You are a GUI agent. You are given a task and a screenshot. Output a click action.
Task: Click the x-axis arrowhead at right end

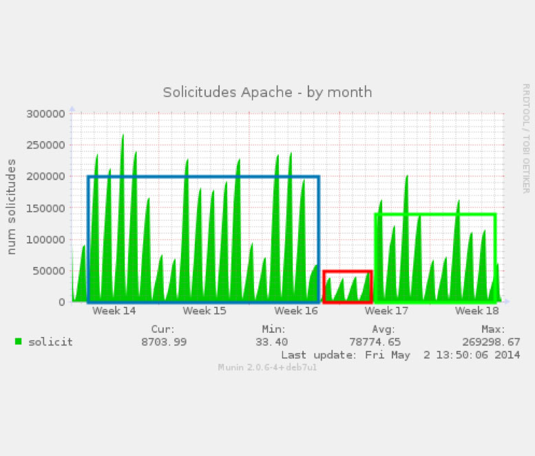[x=507, y=301]
